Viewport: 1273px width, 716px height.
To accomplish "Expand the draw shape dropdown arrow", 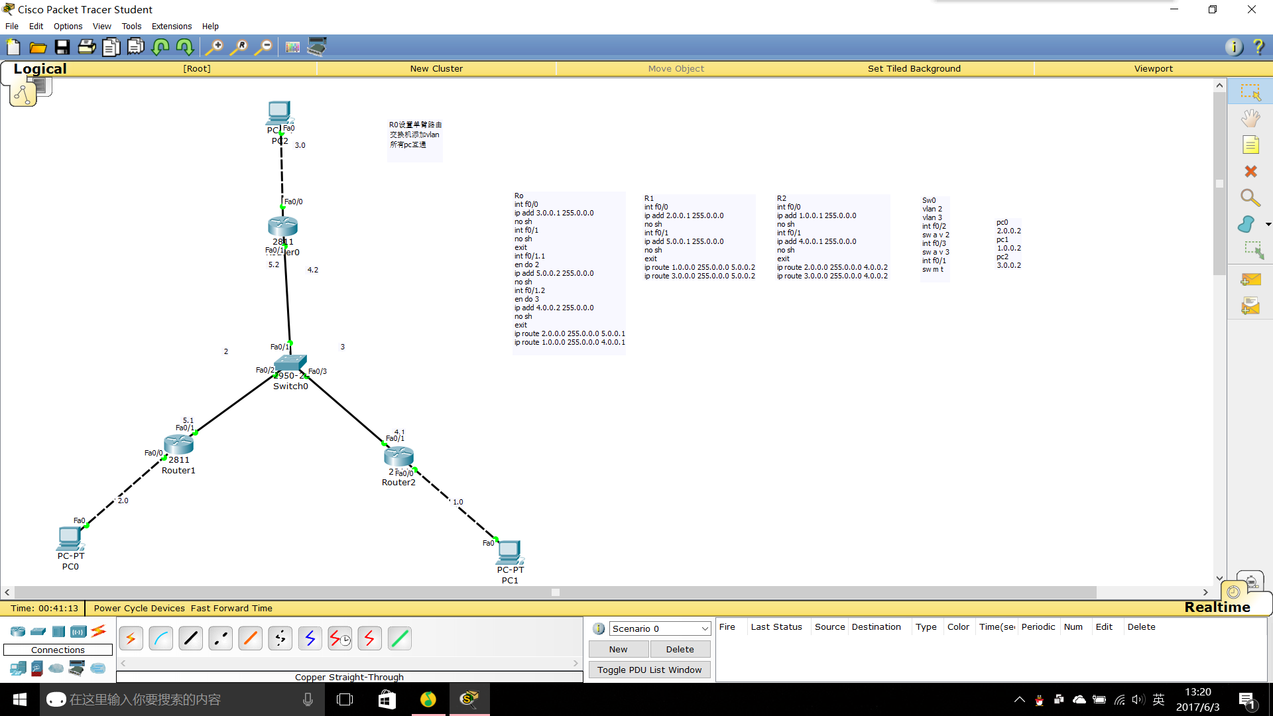I will [x=1268, y=225].
